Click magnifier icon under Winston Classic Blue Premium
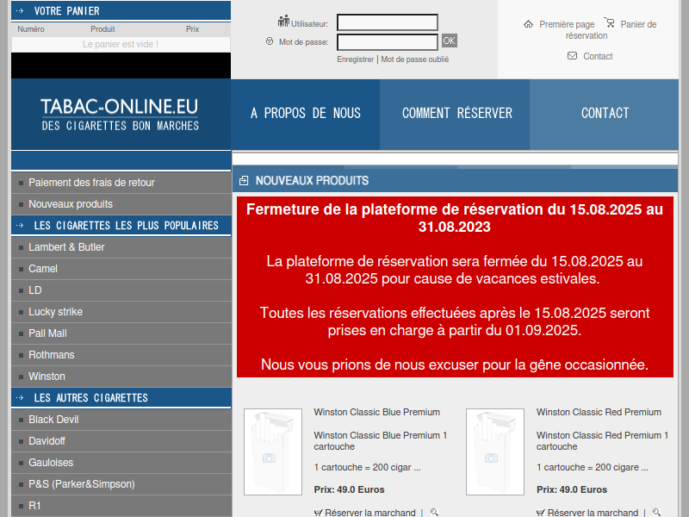Screen dimensions: 689x517 point(434,512)
